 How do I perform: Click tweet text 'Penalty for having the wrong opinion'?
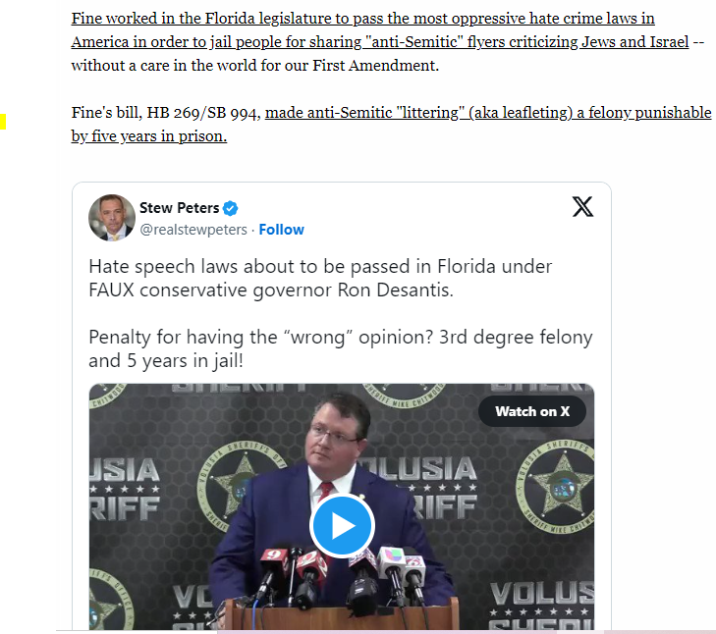point(340,348)
